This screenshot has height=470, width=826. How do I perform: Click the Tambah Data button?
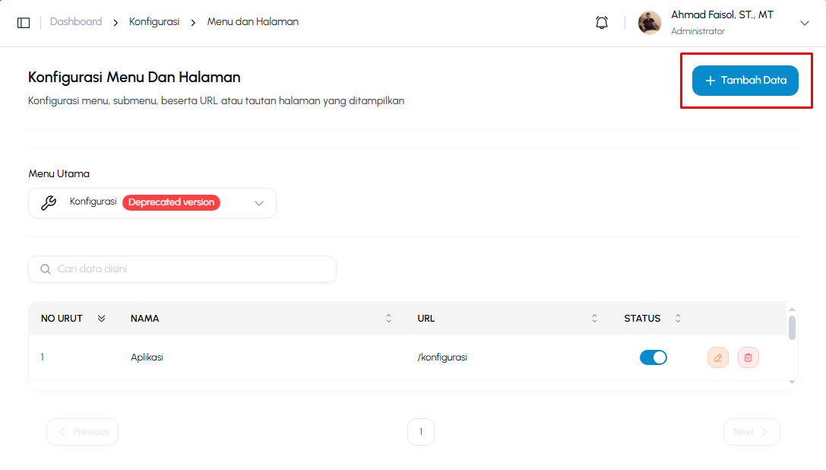(745, 80)
